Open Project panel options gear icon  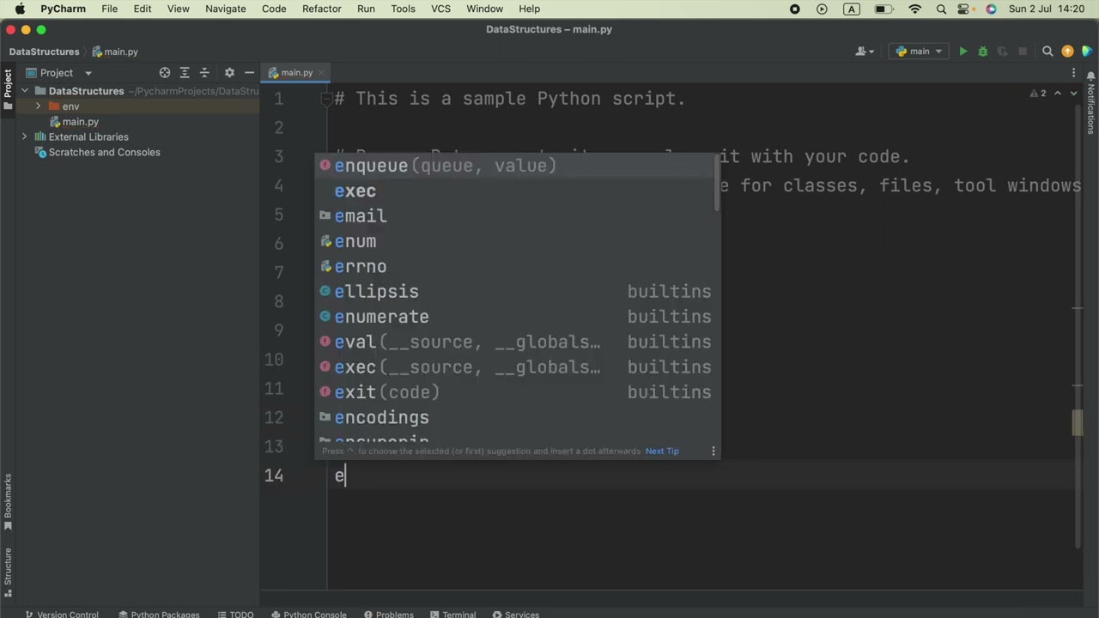coord(229,73)
